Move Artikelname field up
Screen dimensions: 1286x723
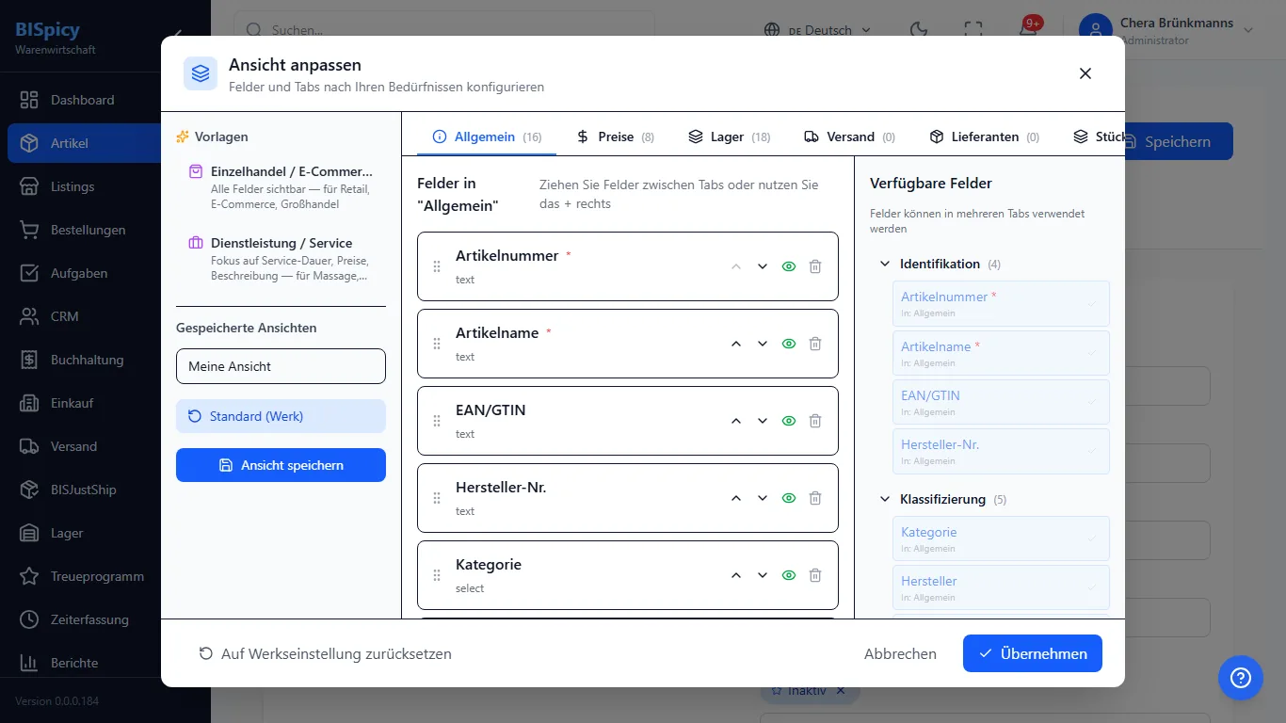(736, 344)
